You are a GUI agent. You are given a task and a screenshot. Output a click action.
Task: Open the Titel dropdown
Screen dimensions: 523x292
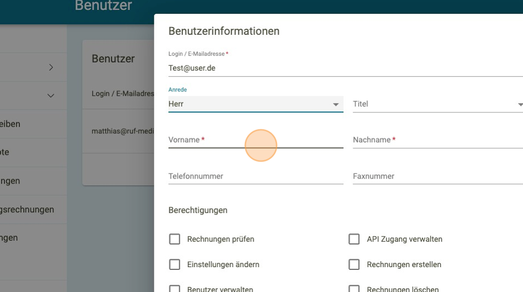coord(438,104)
